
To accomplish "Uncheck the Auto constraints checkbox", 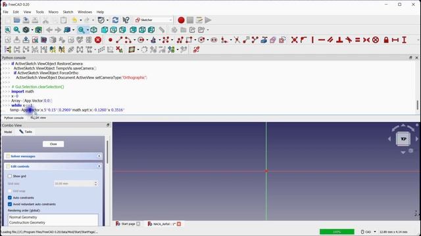I will coord(10,197).
